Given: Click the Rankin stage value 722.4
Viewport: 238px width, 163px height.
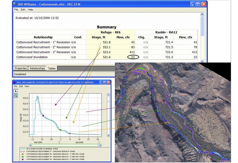Looking at the screenshot, I should [x=169, y=52].
